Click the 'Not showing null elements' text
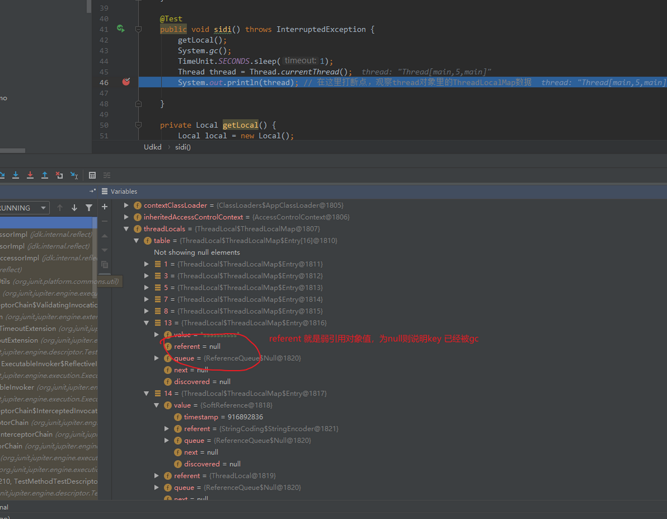This screenshot has height=519, width=667. point(197,252)
